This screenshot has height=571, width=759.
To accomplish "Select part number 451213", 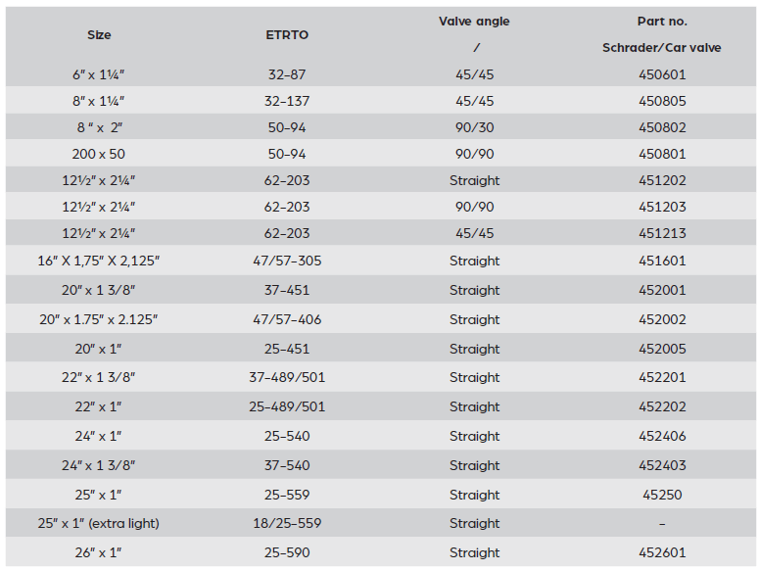I will 662,233.
